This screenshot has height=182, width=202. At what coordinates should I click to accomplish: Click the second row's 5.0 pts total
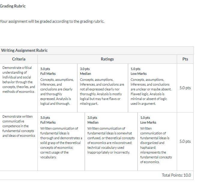pyautogui.click(x=185, y=141)
